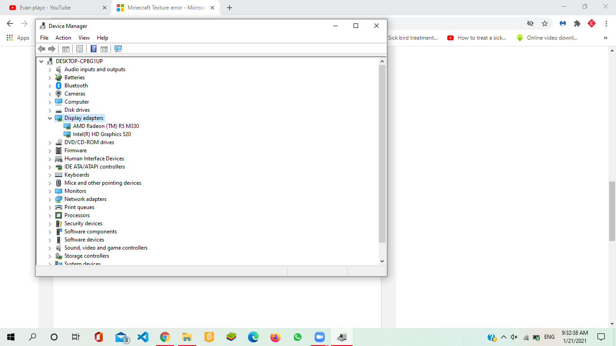
Task: Show hidden system tray icons chevron
Action: (x=503, y=337)
